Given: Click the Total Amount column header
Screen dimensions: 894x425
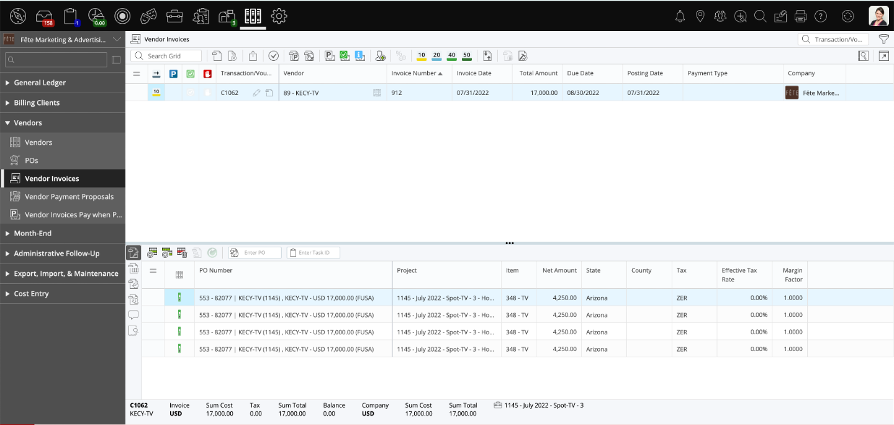Looking at the screenshot, I should [x=538, y=73].
